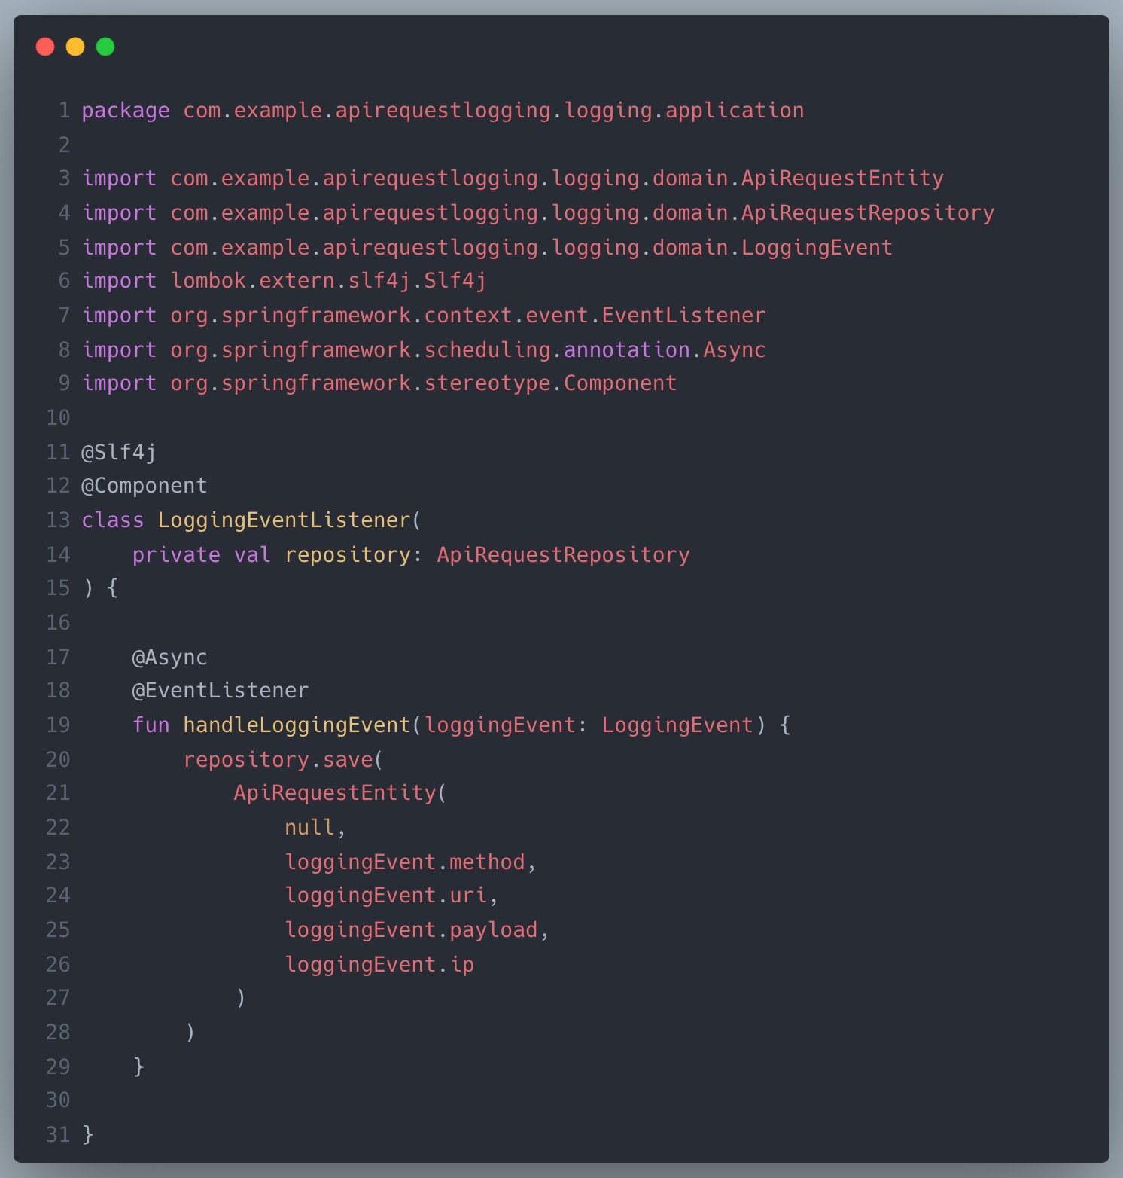This screenshot has height=1178, width=1123.
Task: Click 'loggingEvent.payload' on line 25
Action: (411, 930)
